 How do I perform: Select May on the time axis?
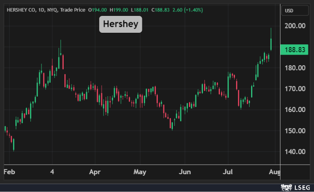140,172
